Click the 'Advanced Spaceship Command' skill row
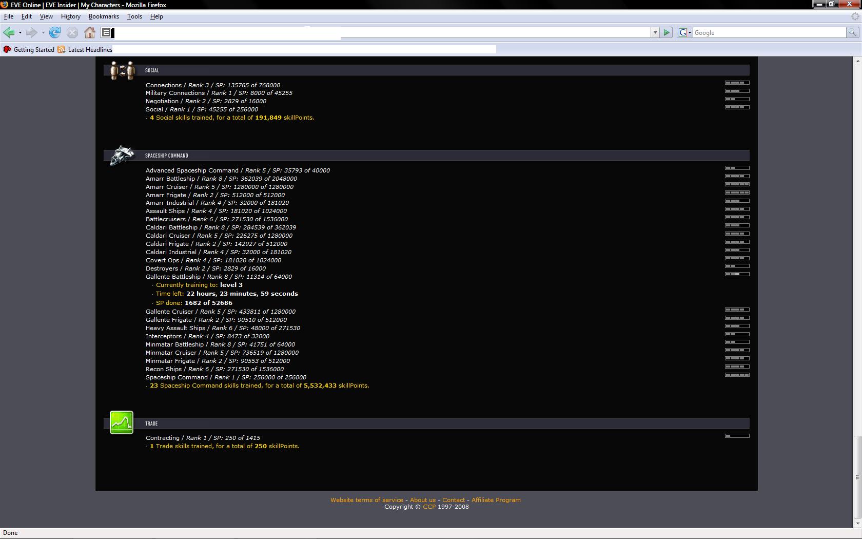The height and width of the screenshot is (539, 862). 238,170
